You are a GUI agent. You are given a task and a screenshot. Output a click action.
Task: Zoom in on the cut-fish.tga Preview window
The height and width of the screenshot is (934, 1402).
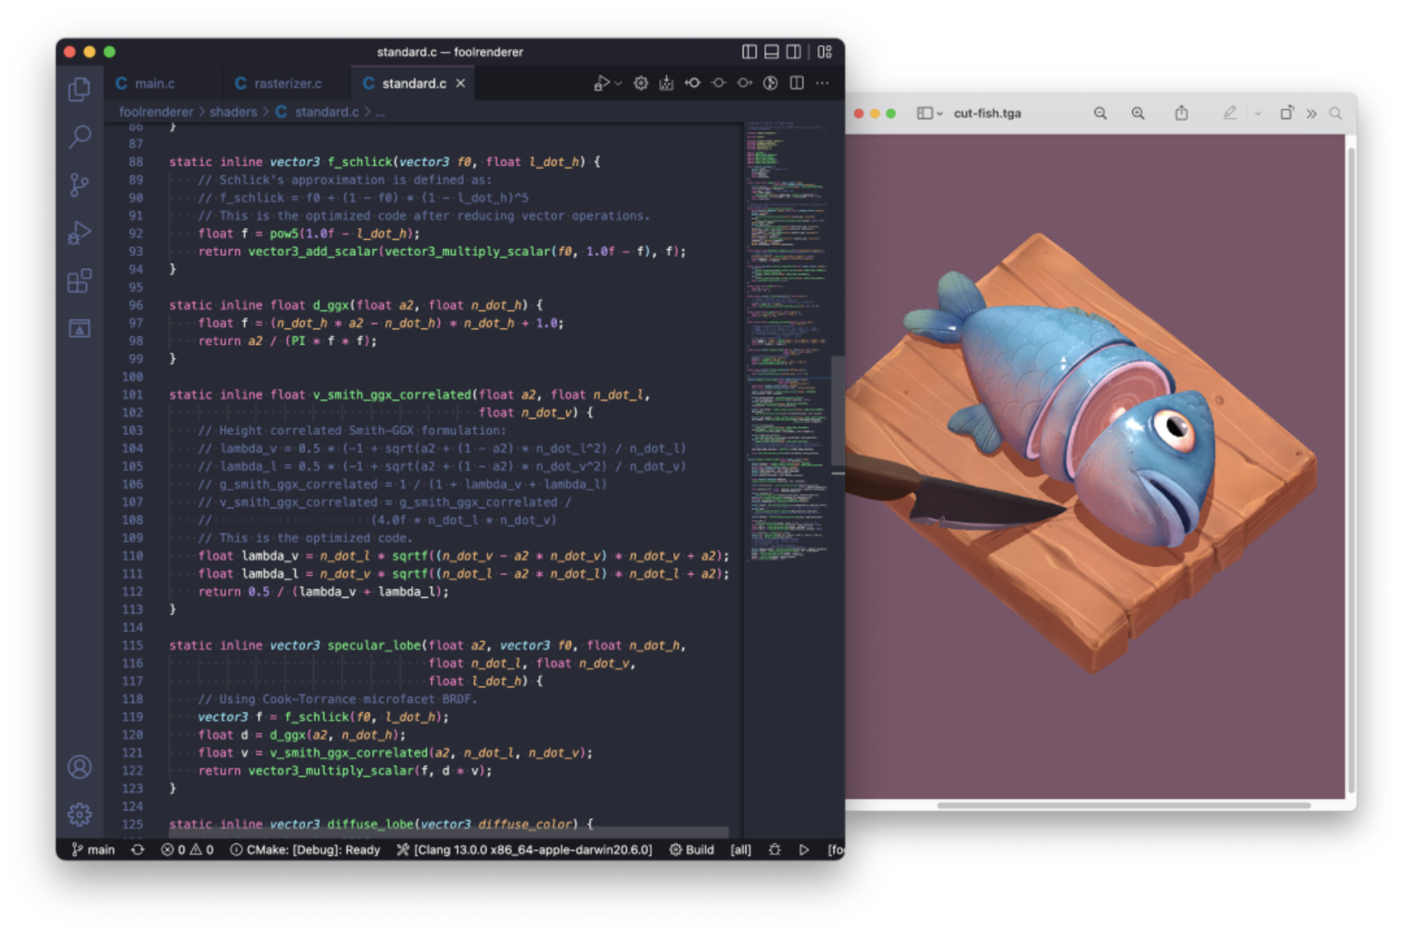coord(1138,114)
